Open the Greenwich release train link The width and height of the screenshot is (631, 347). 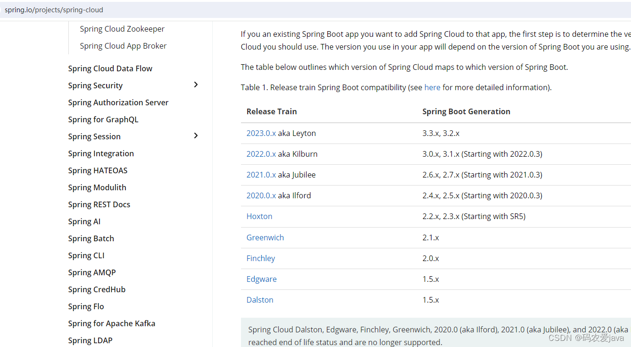click(265, 237)
